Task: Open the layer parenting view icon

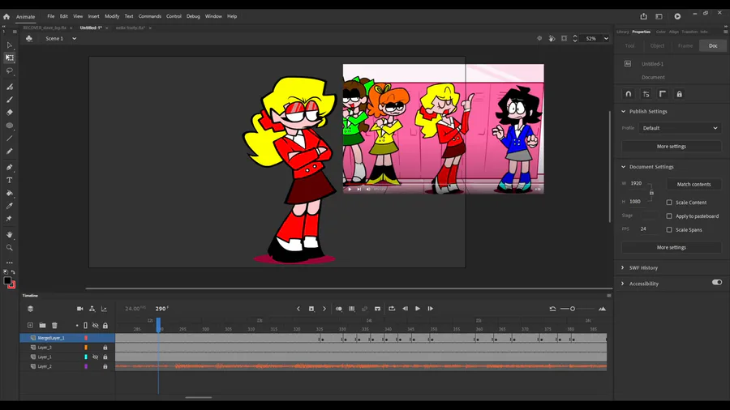Action: [x=92, y=309]
